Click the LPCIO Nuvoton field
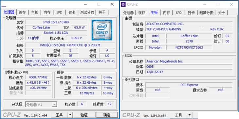This screenshot has width=239, height=119. (x=155, y=47)
